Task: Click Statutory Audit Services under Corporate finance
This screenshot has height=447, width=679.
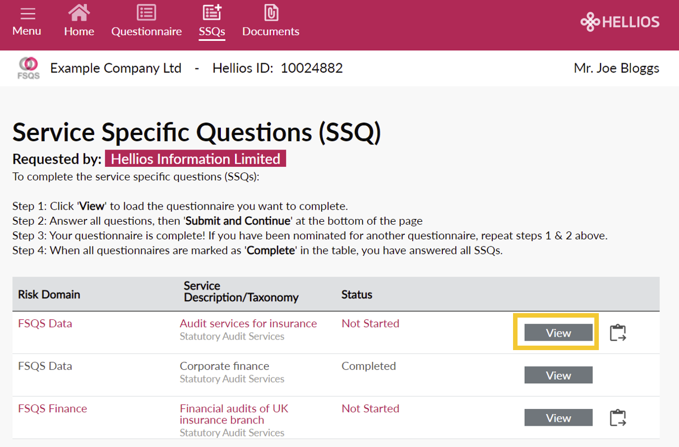Action: click(232, 379)
